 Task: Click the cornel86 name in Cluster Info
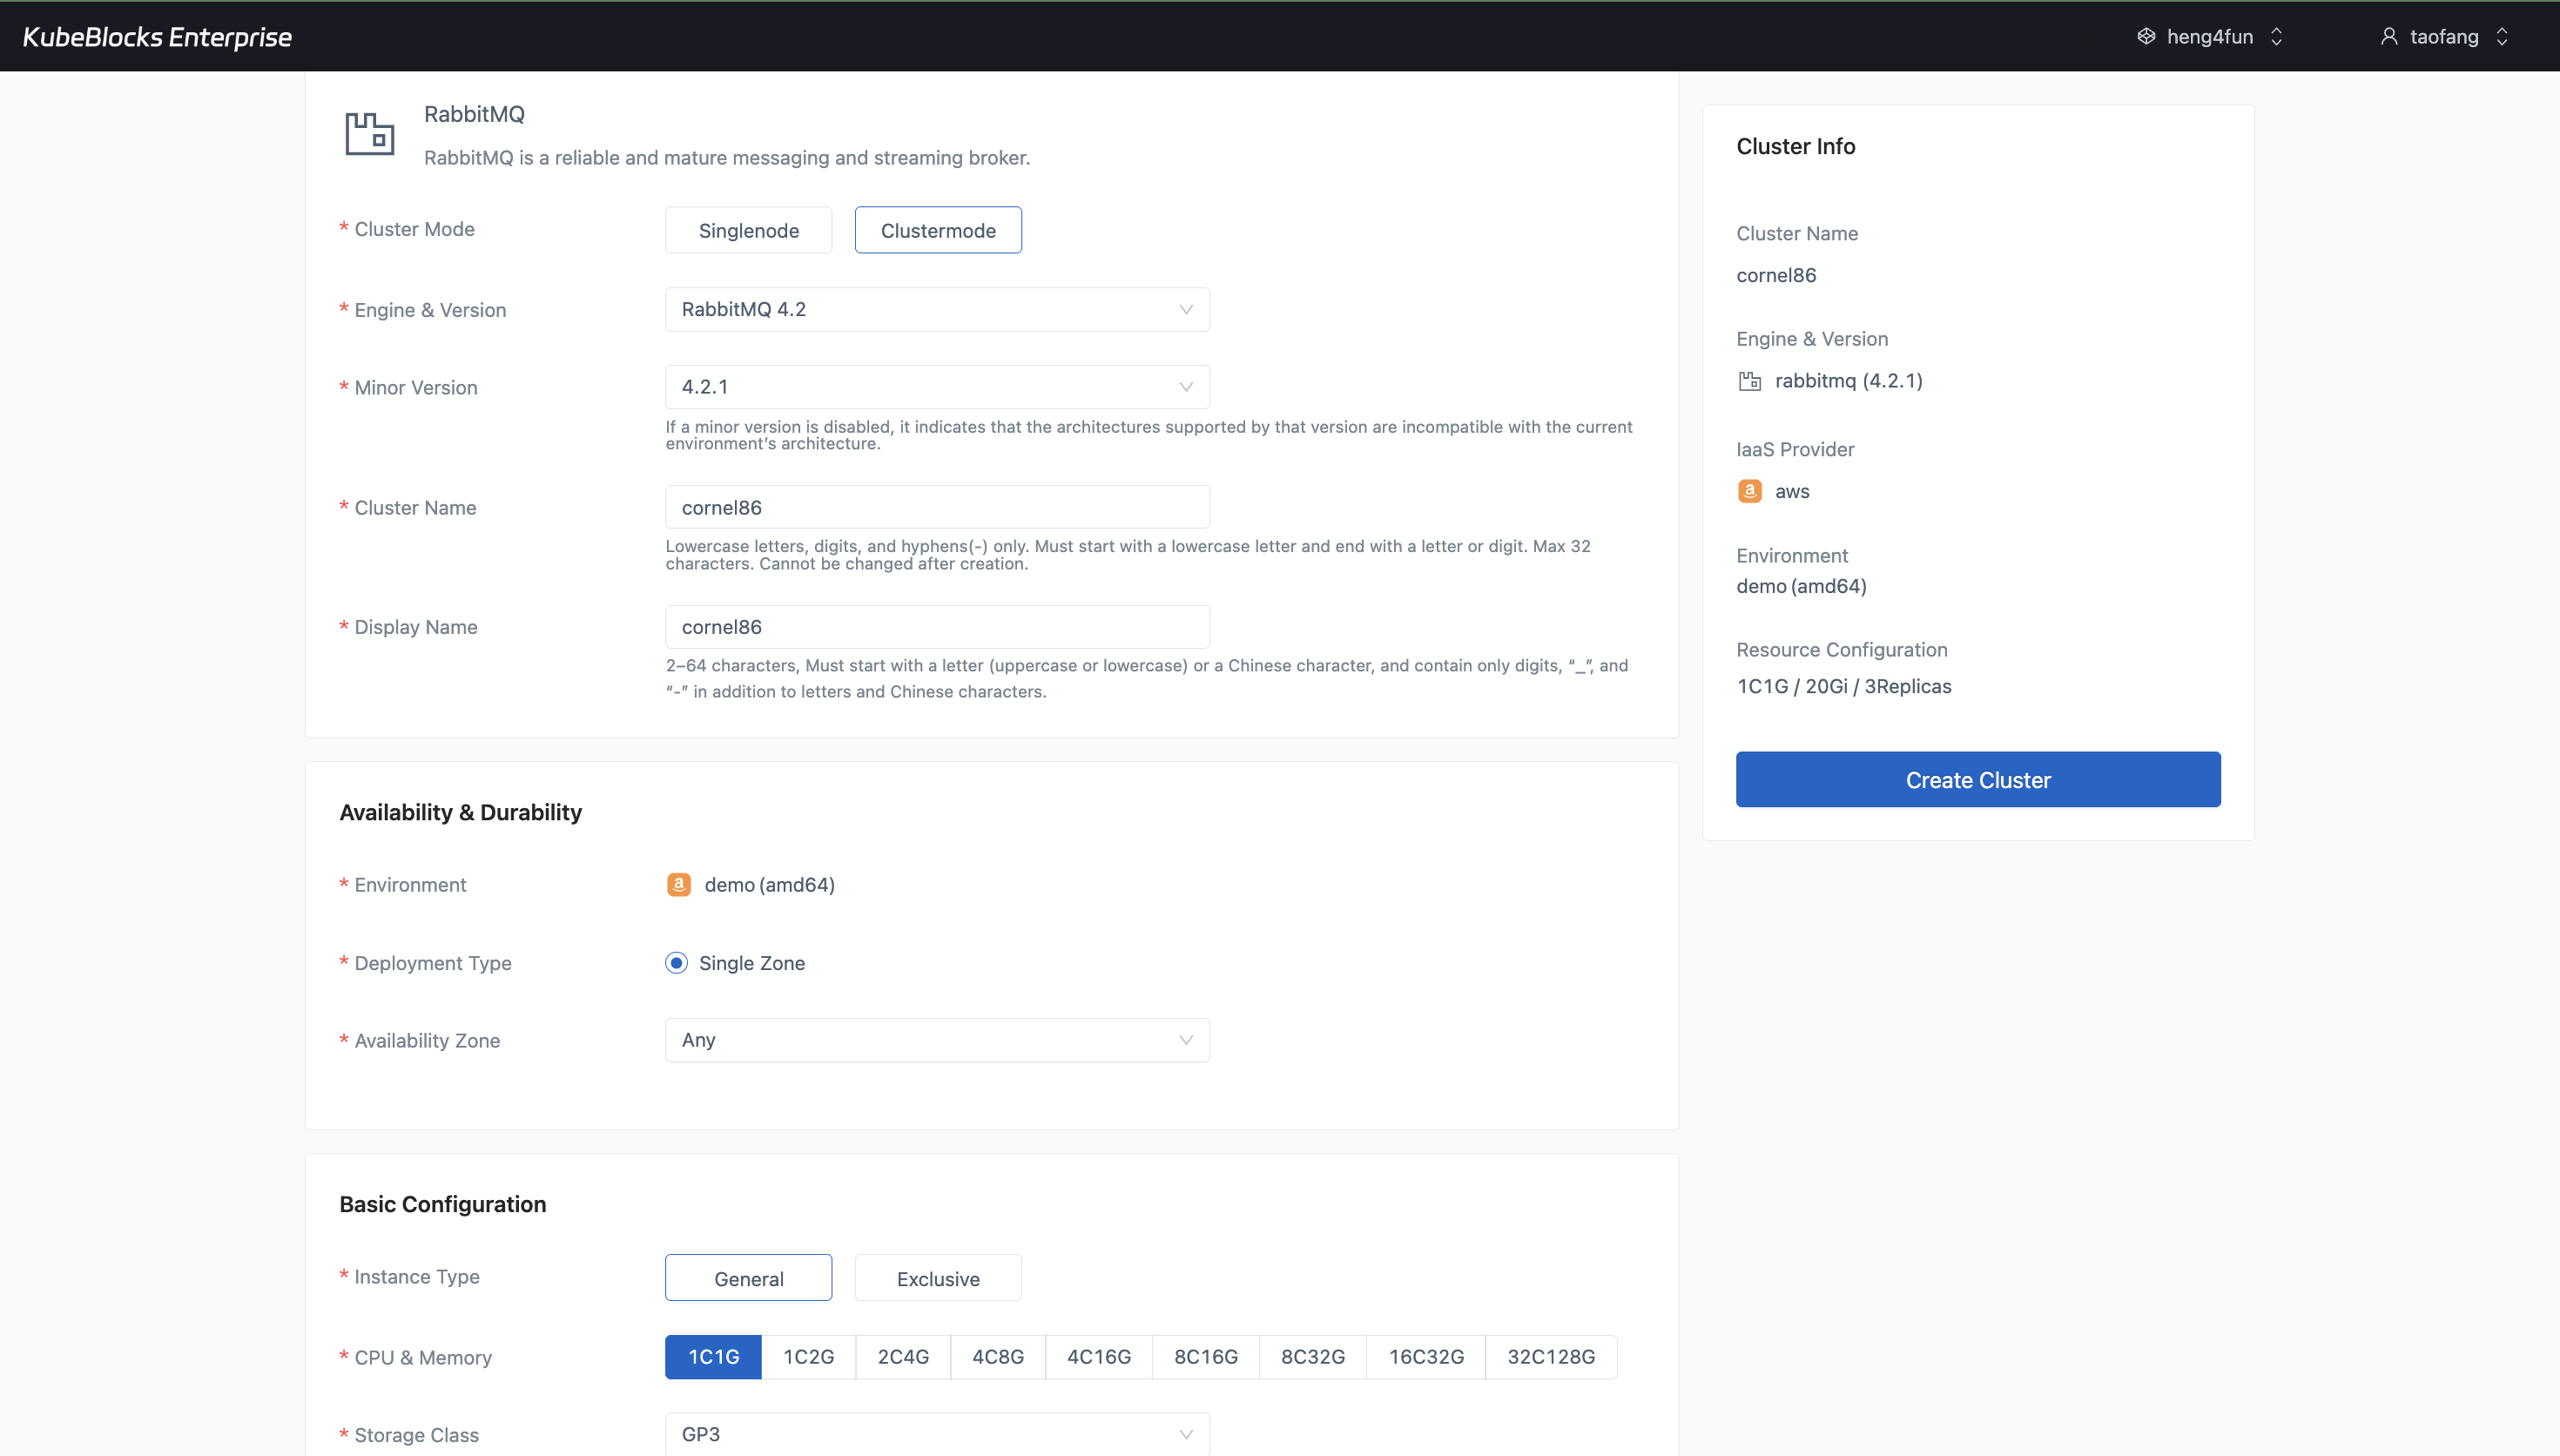click(x=1776, y=275)
